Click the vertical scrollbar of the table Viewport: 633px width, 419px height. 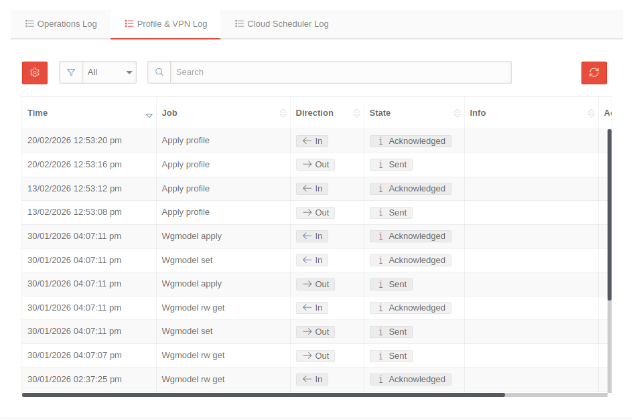coord(610,214)
